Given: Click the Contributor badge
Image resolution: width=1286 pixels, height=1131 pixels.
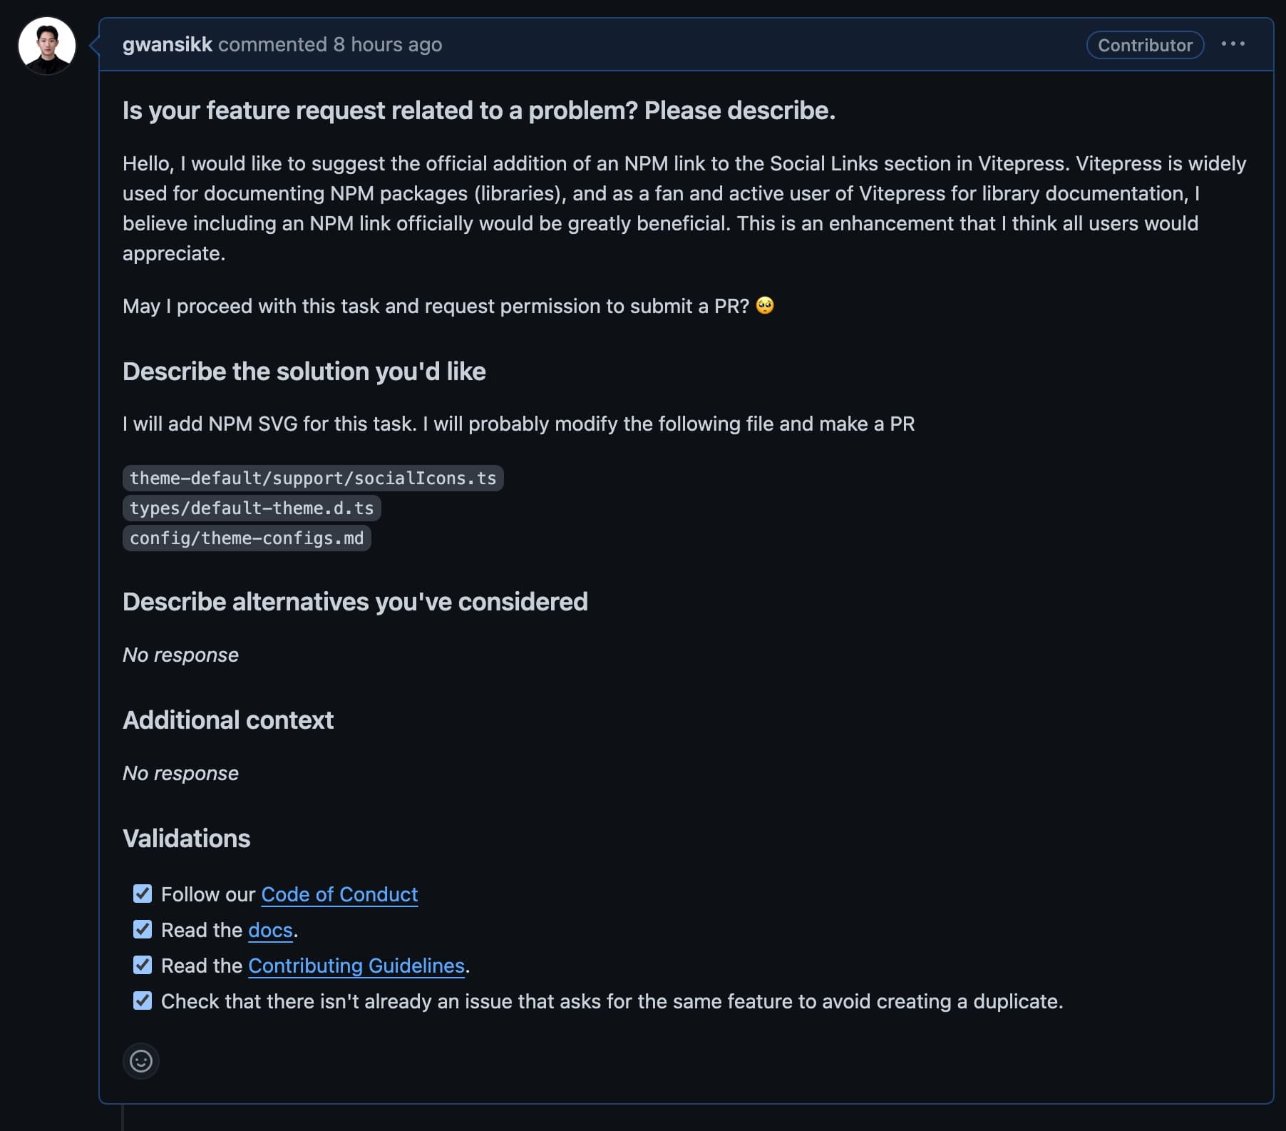Looking at the screenshot, I should point(1145,45).
